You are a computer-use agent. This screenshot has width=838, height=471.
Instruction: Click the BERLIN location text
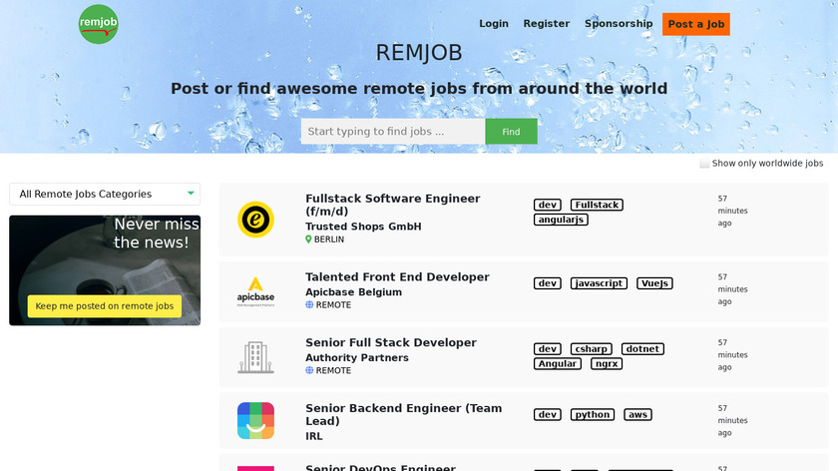click(328, 239)
